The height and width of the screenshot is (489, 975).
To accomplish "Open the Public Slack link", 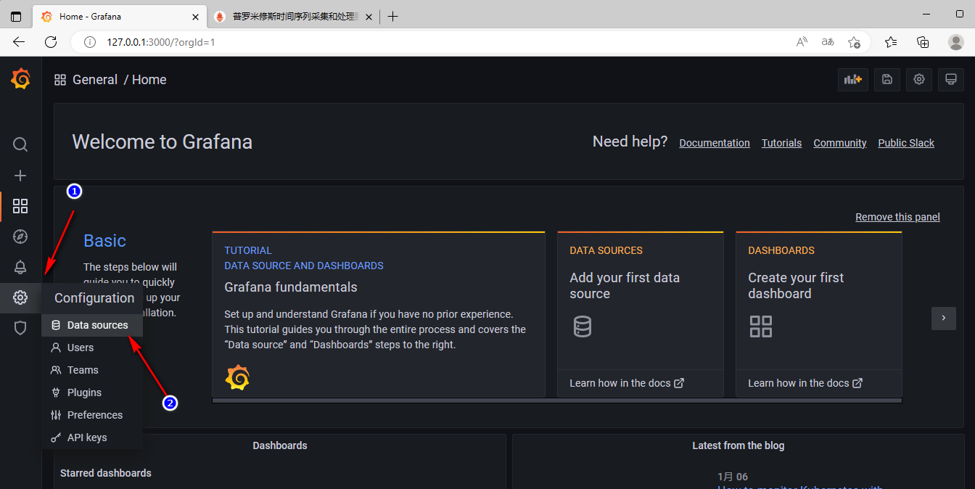I will coord(906,143).
